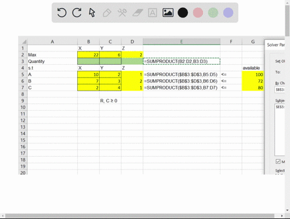Select the pen drawing tool
The height and width of the screenshot is (219, 290).
(107, 13)
